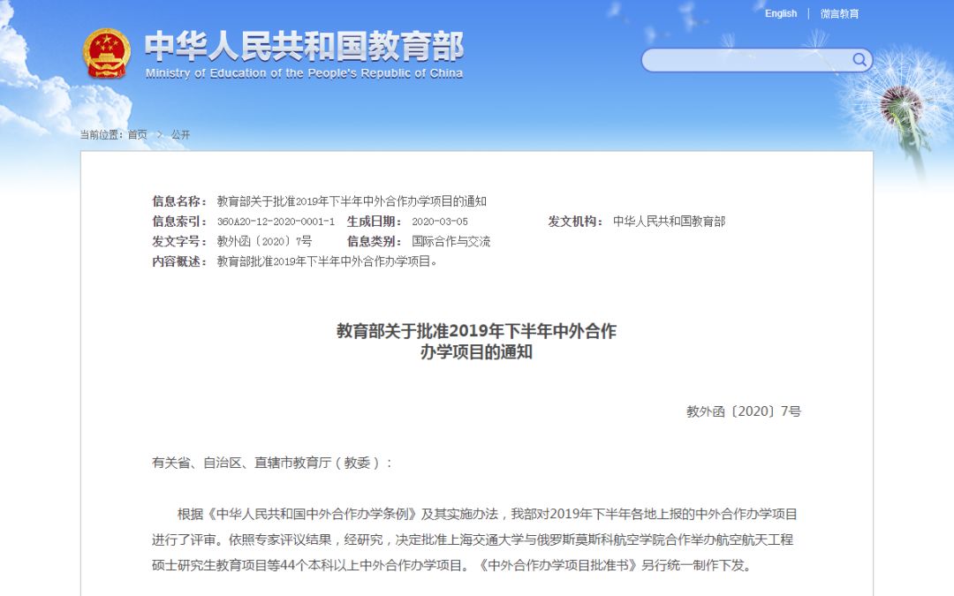
Task: Click the Ministry of Education English subtitle
Action: coord(304,73)
